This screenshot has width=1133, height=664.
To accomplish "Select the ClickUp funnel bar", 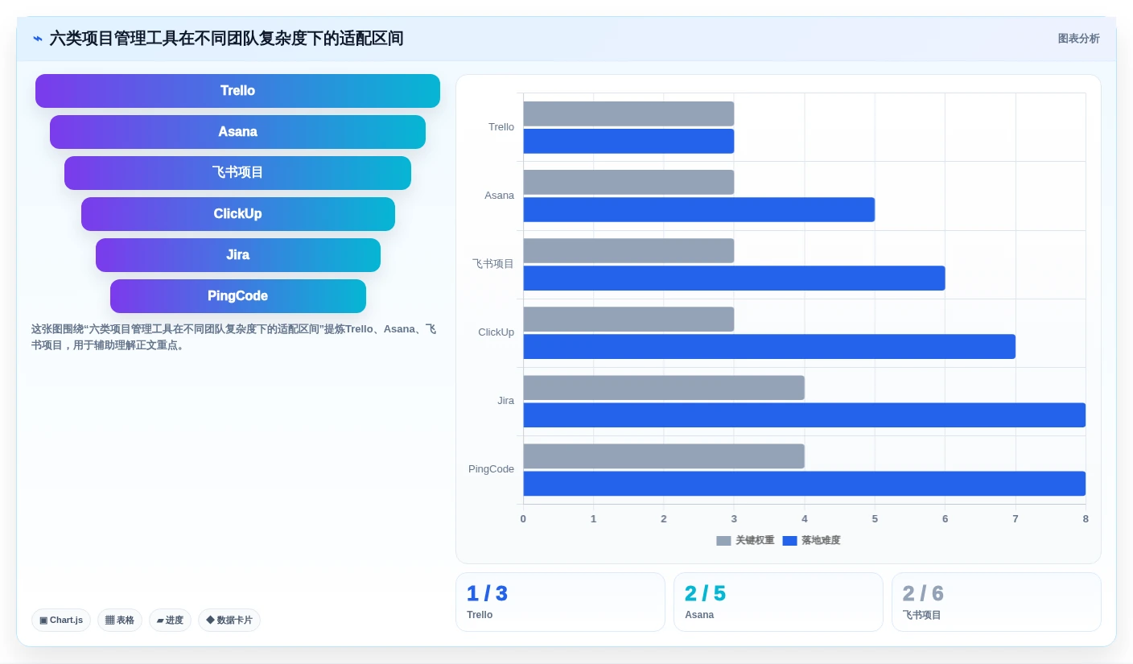I will (x=237, y=214).
